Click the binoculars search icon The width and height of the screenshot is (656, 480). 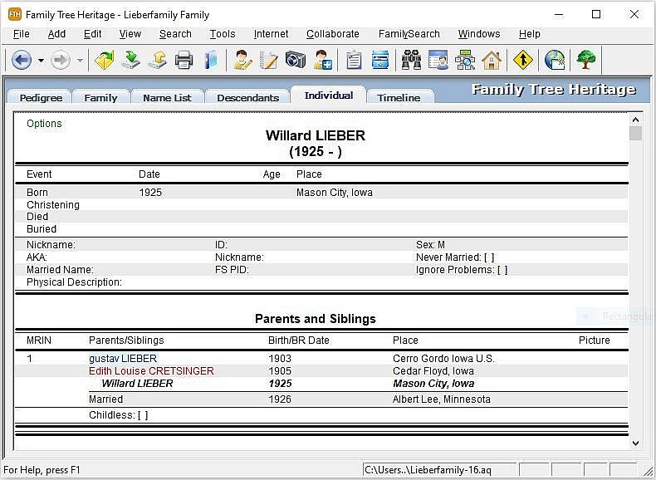411,60
